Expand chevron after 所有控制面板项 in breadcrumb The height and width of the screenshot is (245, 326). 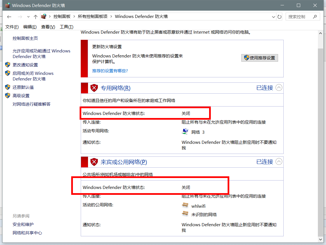point(111,17)
